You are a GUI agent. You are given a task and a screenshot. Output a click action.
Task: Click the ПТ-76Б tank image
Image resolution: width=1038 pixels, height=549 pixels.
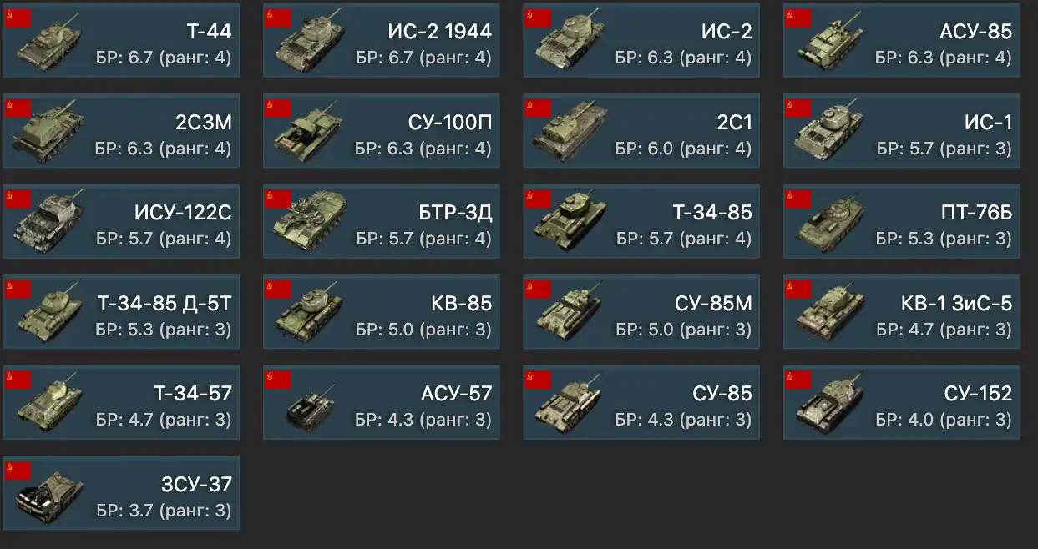(x=829, y=222)
